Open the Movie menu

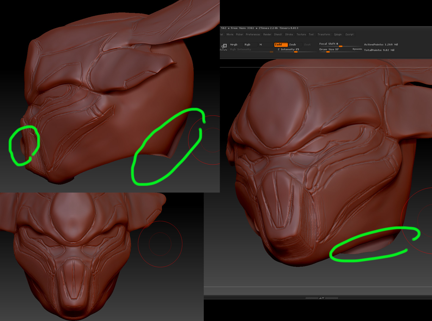[x=230, y=34]
